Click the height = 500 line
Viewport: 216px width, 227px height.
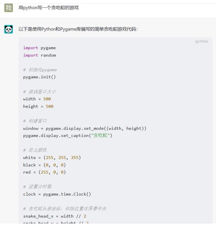pos(38,106)
